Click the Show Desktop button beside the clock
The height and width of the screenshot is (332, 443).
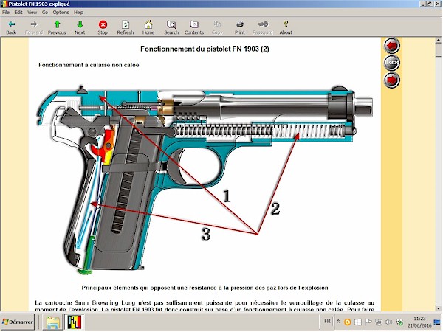438,322
